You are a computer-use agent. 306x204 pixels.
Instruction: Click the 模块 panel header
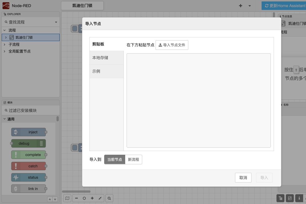(31, 103)
